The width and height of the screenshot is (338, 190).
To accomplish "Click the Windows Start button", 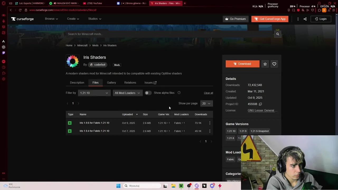I will click(118, 186).
